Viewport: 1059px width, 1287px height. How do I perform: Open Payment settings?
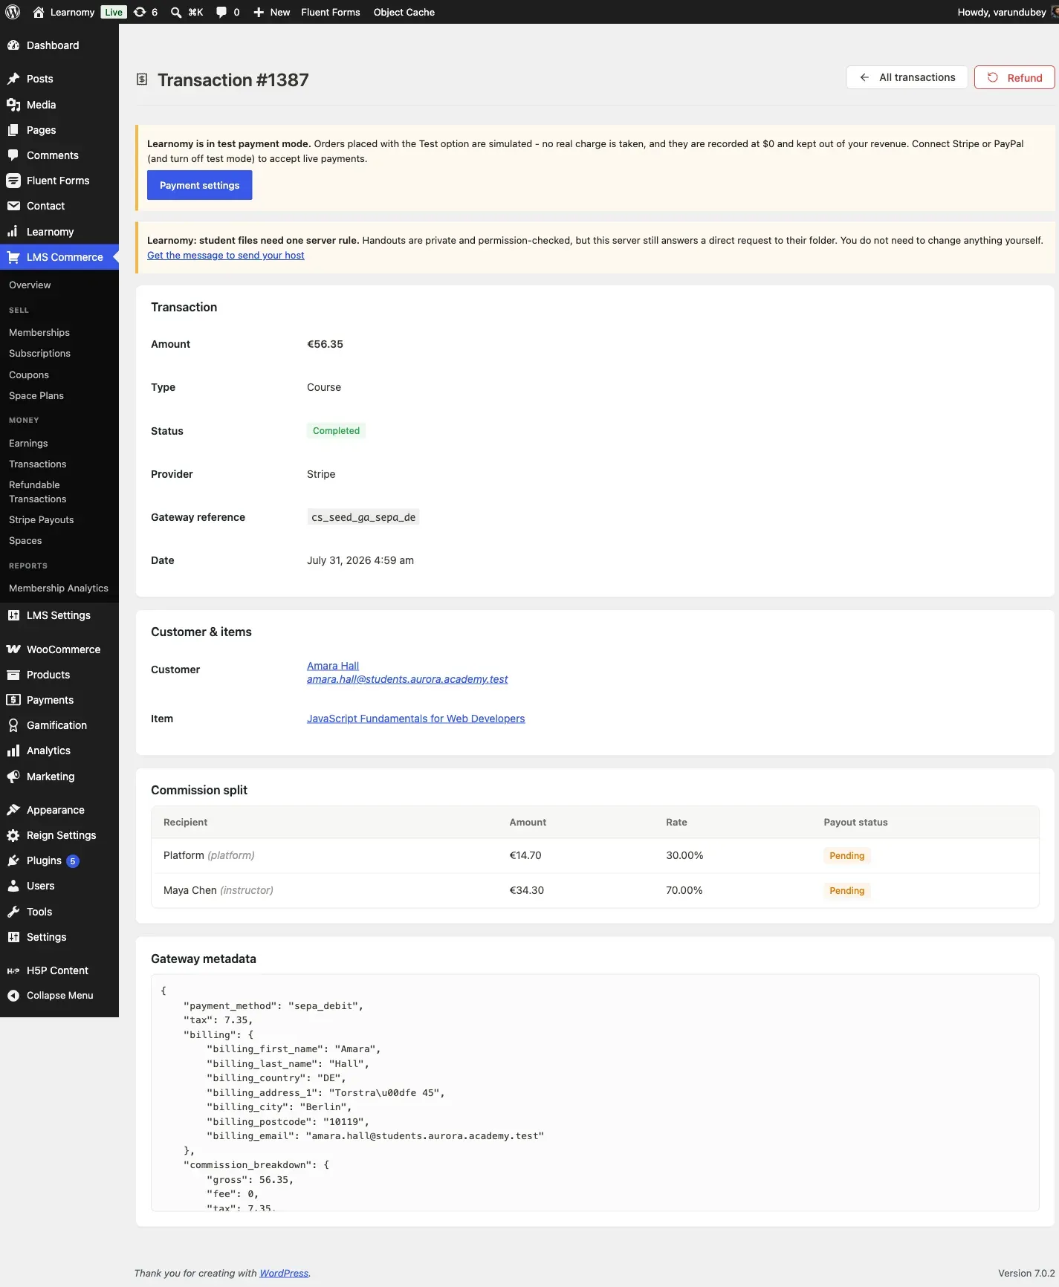click(199, 185)
